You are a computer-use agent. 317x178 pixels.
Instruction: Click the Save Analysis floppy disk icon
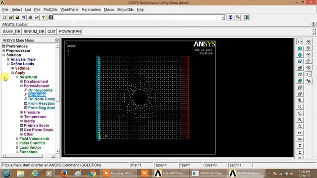click(17, 17)
